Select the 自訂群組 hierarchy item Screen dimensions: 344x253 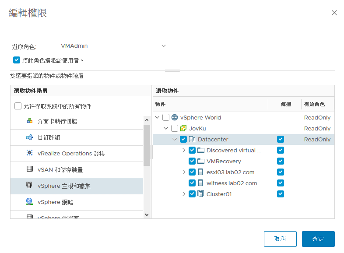77,137
